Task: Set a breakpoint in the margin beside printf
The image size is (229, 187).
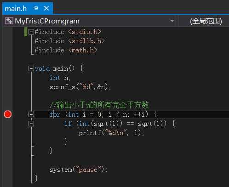Action: (8, 133)
